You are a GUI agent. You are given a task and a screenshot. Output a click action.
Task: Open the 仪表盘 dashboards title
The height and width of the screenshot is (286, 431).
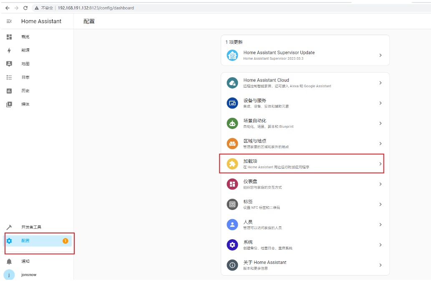[x=250, y=181]
